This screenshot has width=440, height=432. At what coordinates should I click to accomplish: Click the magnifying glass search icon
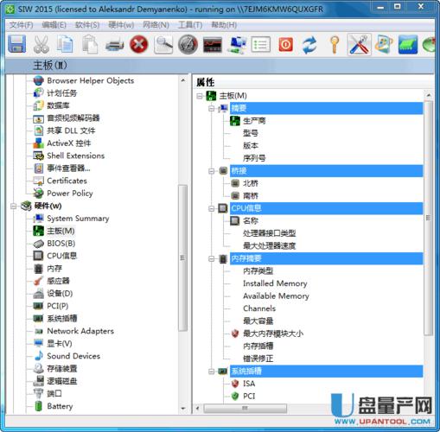(163, 45)
